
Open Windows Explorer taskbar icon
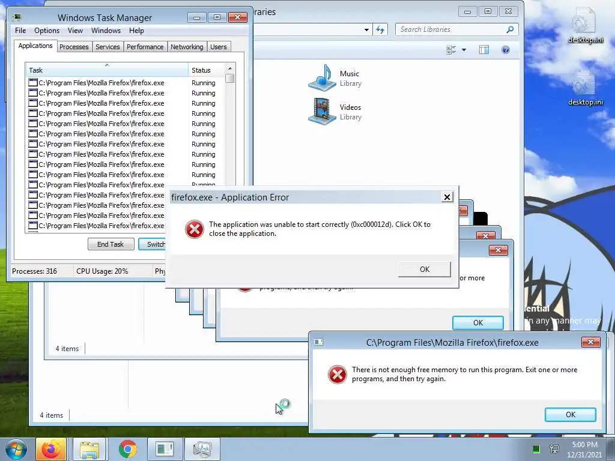click(x=89, y=449)
